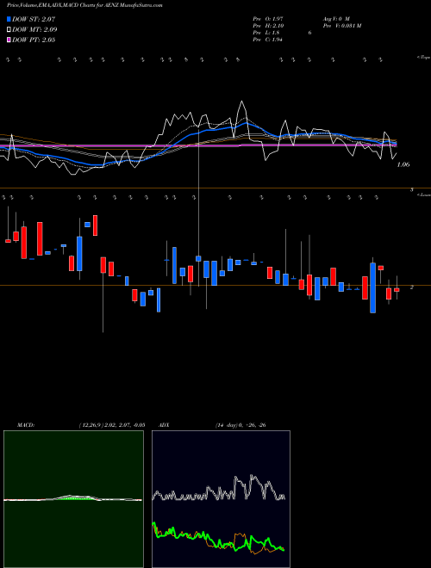Select the 'DOW ST: 2.07' legend label
Image resolution: width=431 pixels, height=568 pixels.
(x=34, y=19)
